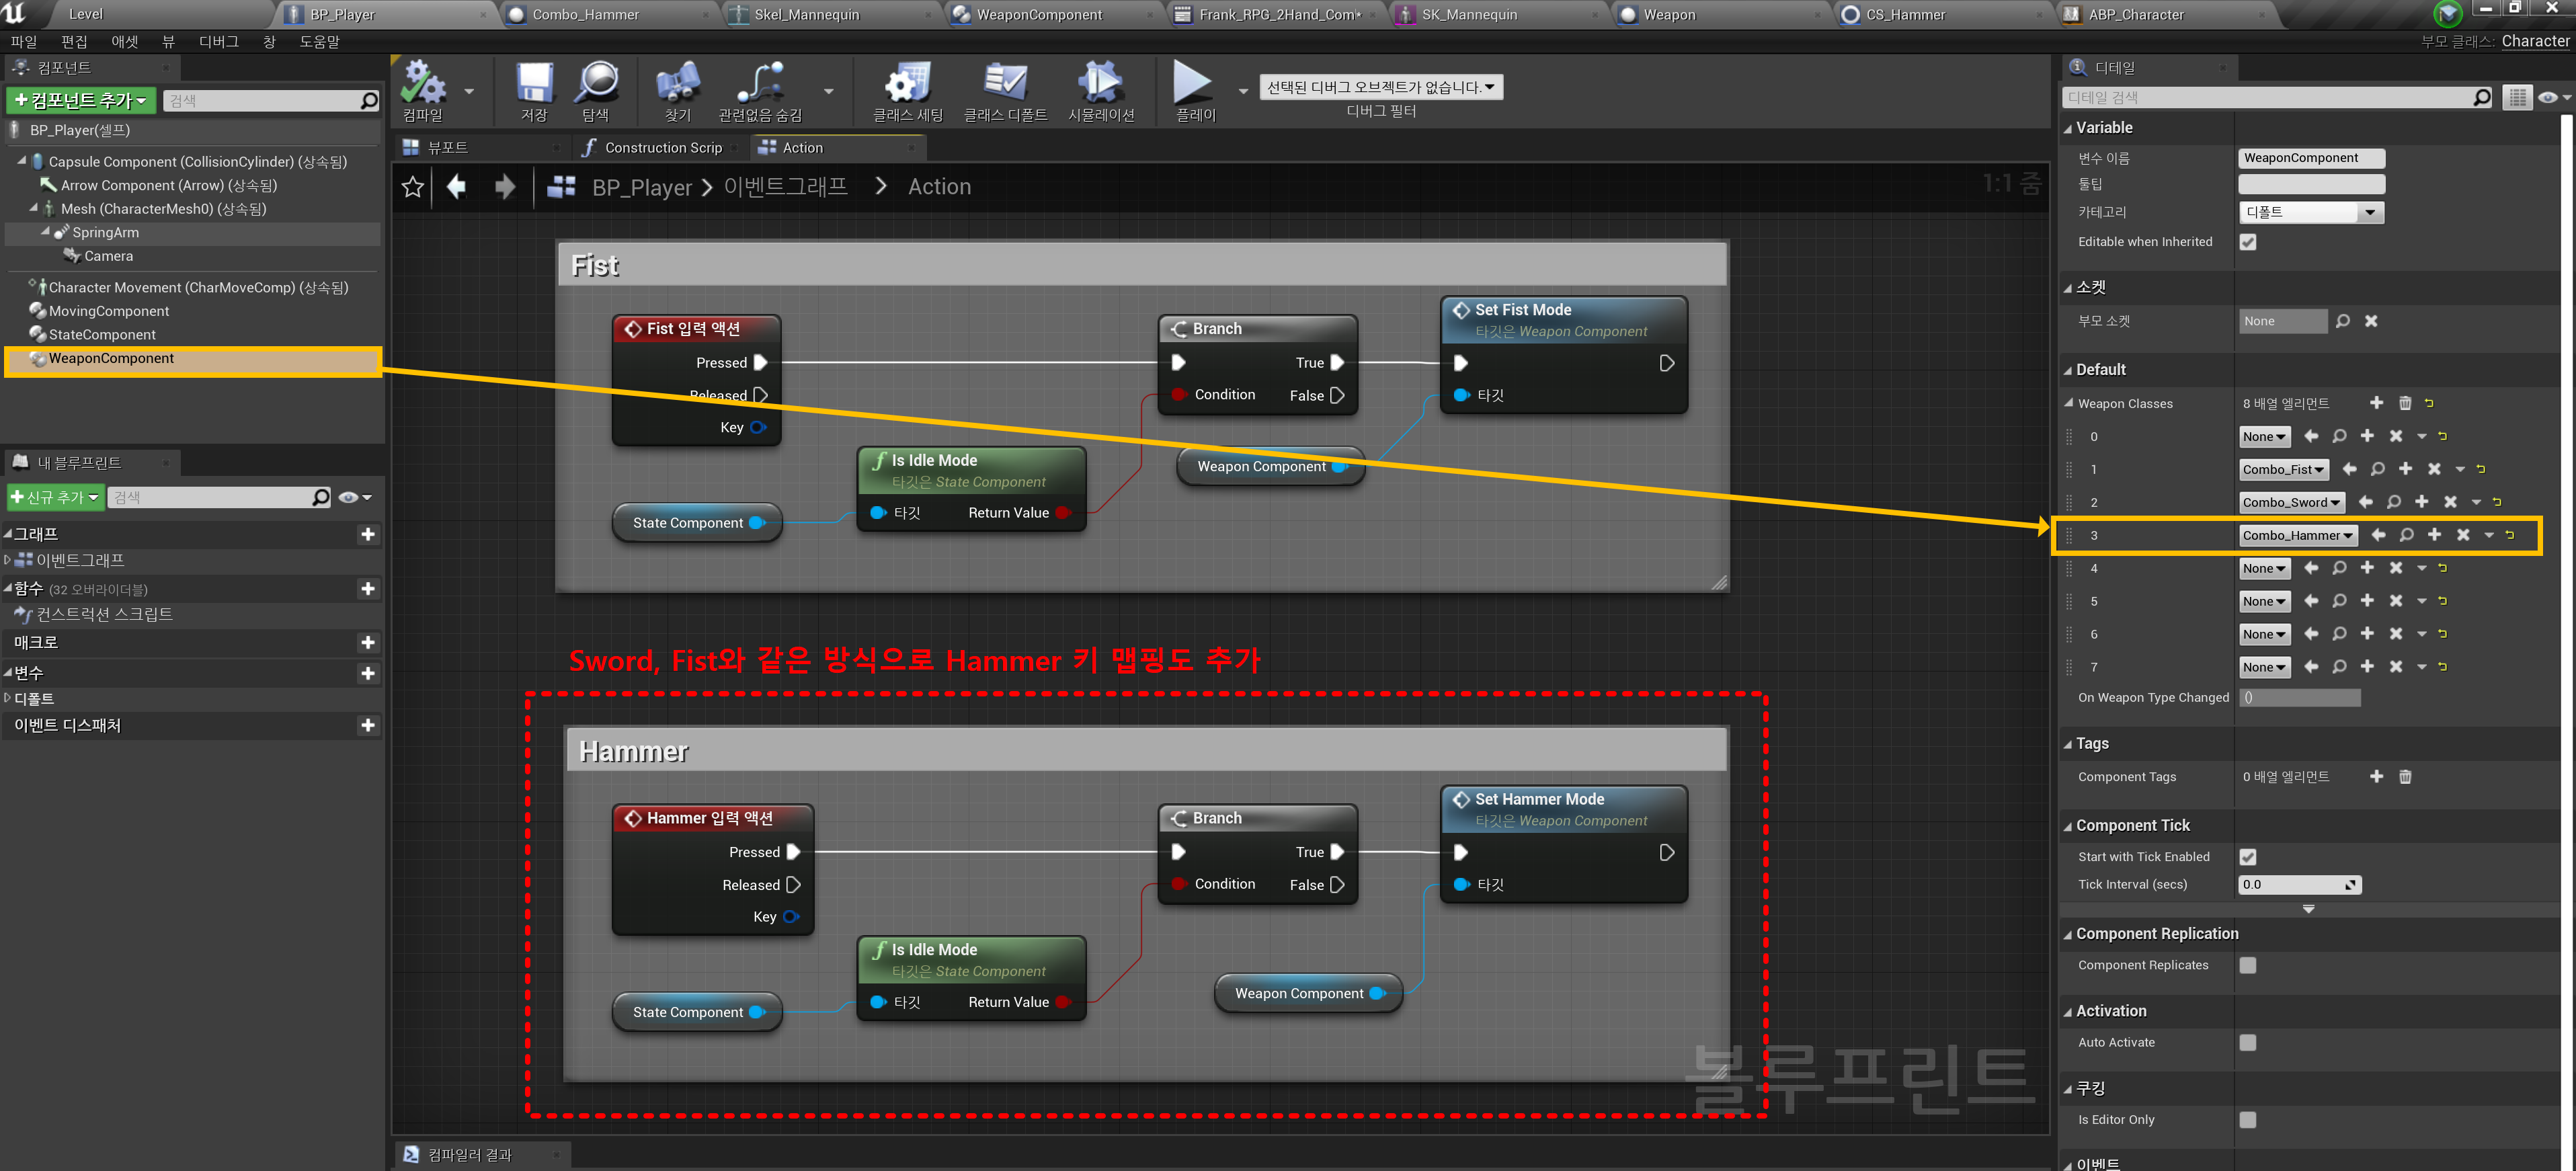Screen dimensions: 2576x1171
Task: Delete all Weapon Classes array elements via trash icon
Action: [x=2404, y=403]
